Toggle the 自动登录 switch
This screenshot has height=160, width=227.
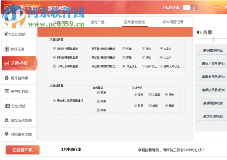pos(190,8)
